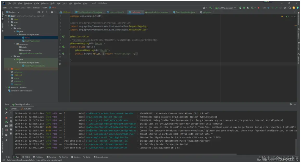Open the Navigate menu

[28, 3]
